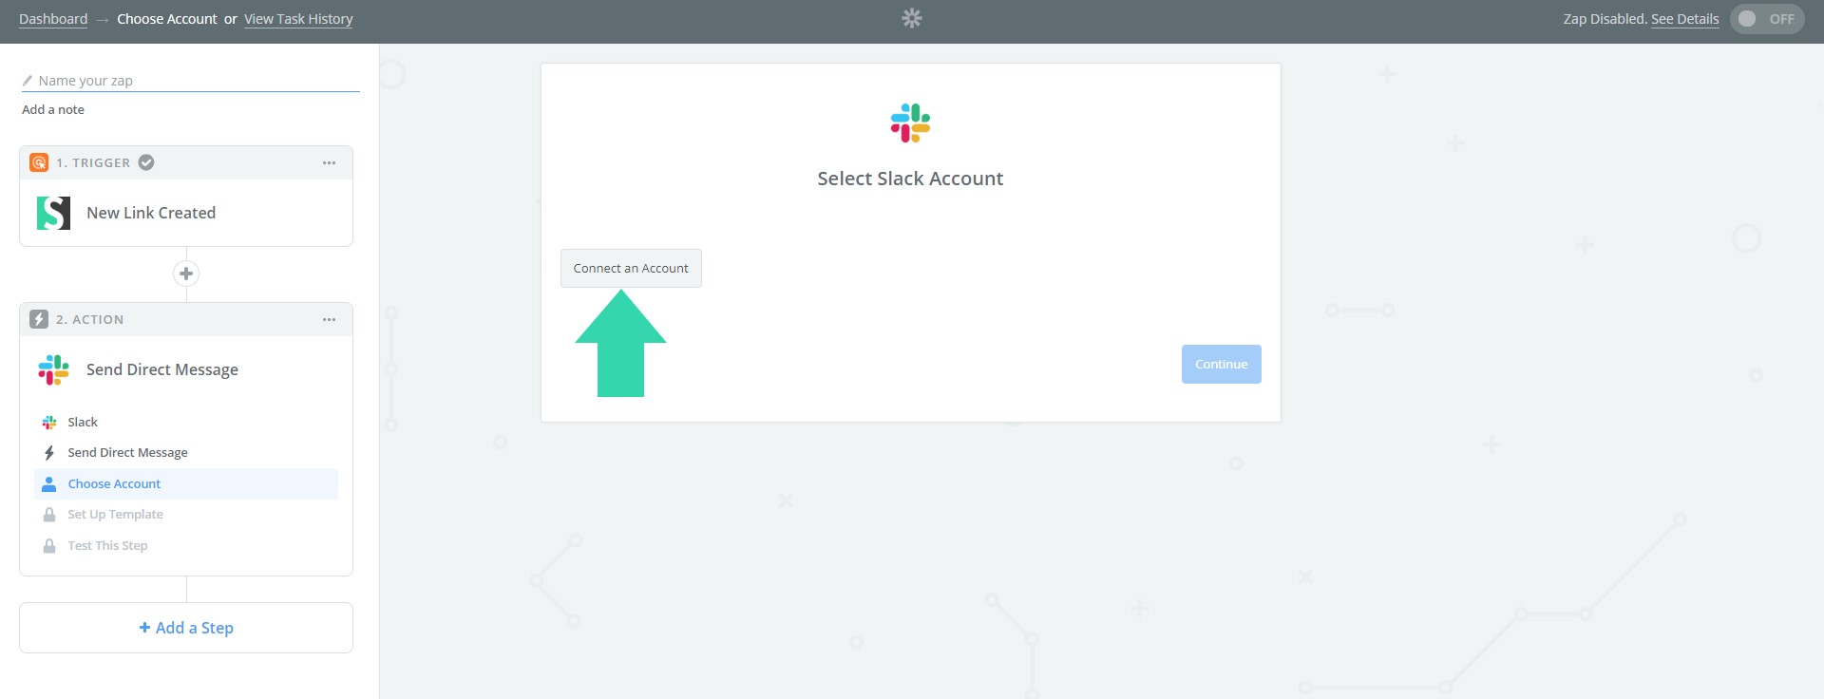The image size is (1824, 699).
Task: Click Choose Account in the breadcrumb
Action: pos(167,19)
